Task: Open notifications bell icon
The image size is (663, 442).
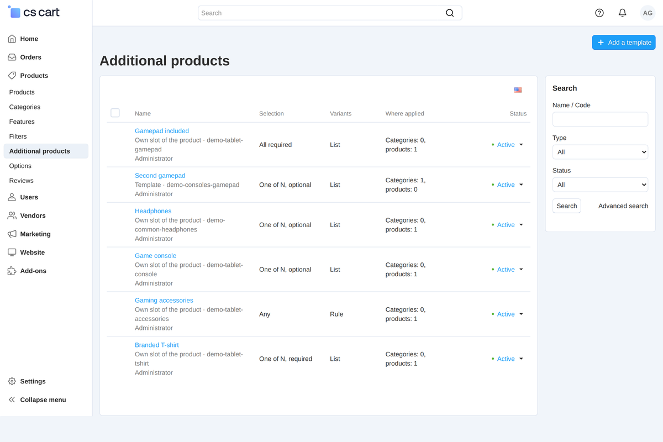Action: tap(623, 13)
